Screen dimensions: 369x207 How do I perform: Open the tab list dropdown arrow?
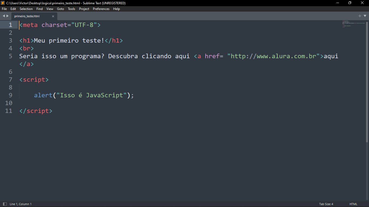click(x=365, y=16)
